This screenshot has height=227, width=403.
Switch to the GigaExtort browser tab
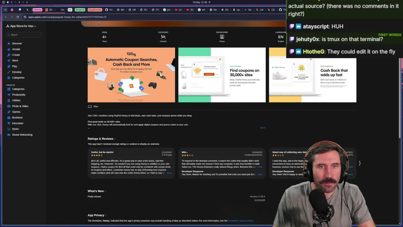coord(94,10)
